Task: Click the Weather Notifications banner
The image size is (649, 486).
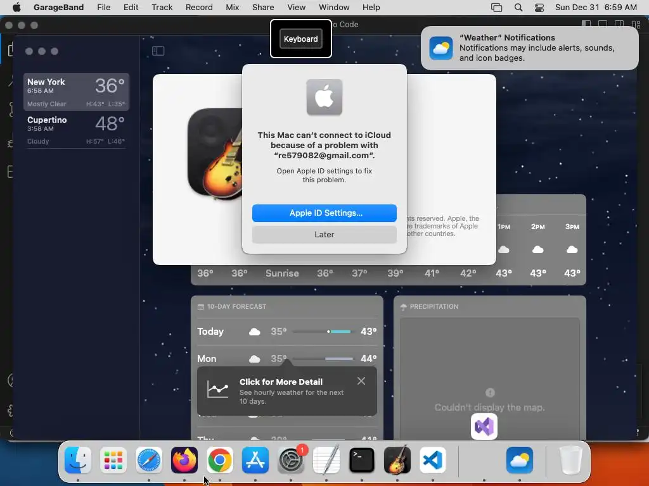Action: click(529, 48)
